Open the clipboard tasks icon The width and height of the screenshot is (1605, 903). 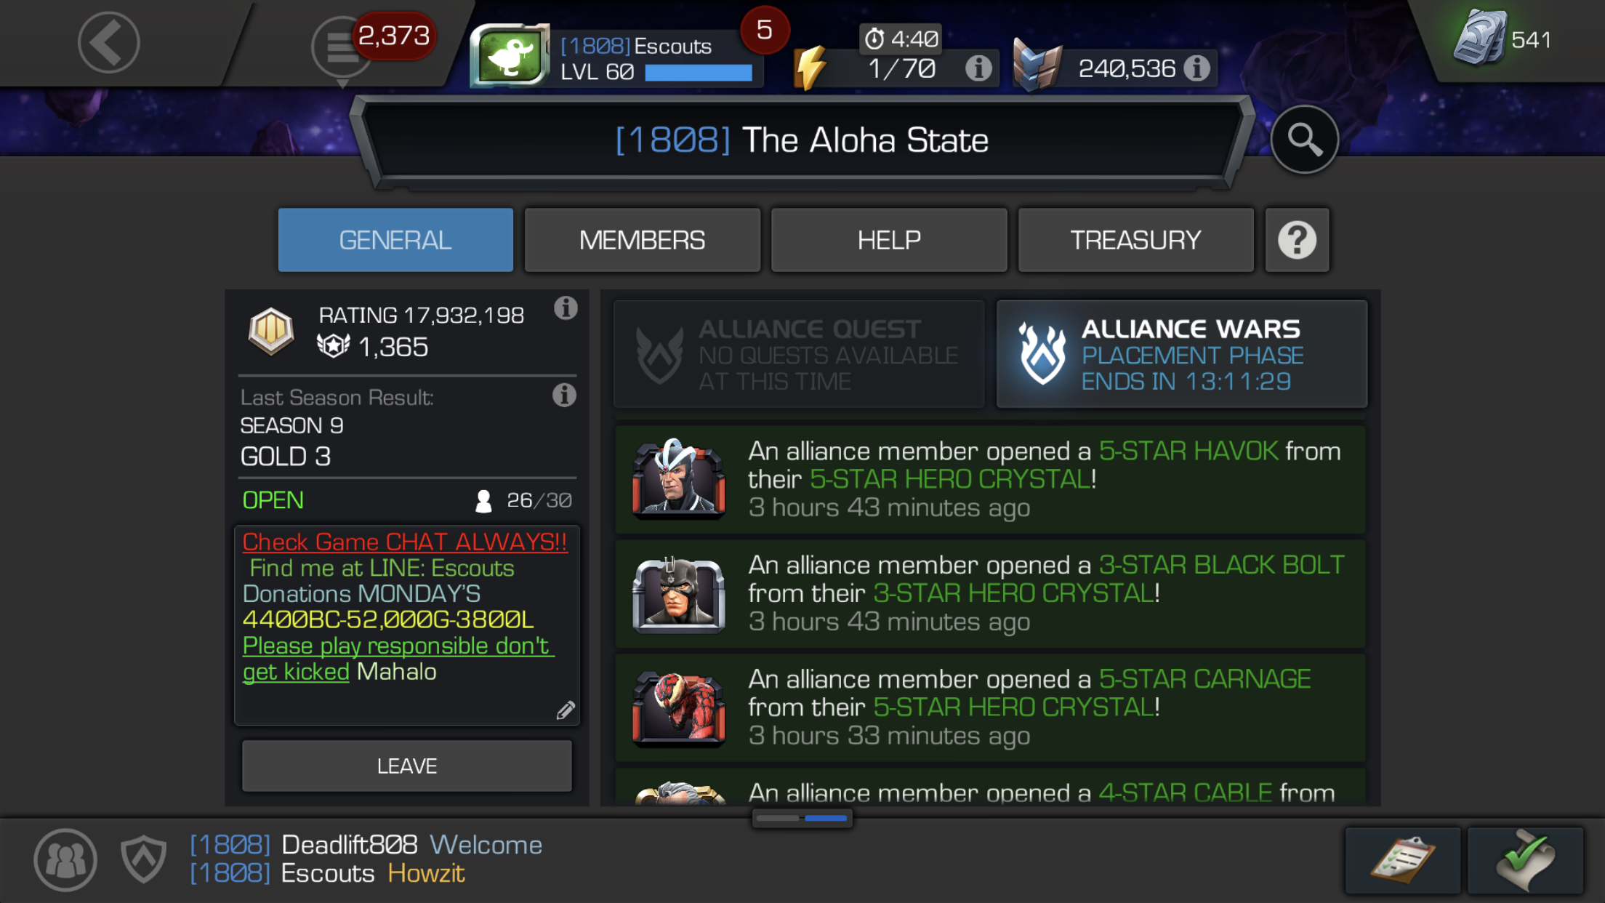click(x=1402, y=860)
